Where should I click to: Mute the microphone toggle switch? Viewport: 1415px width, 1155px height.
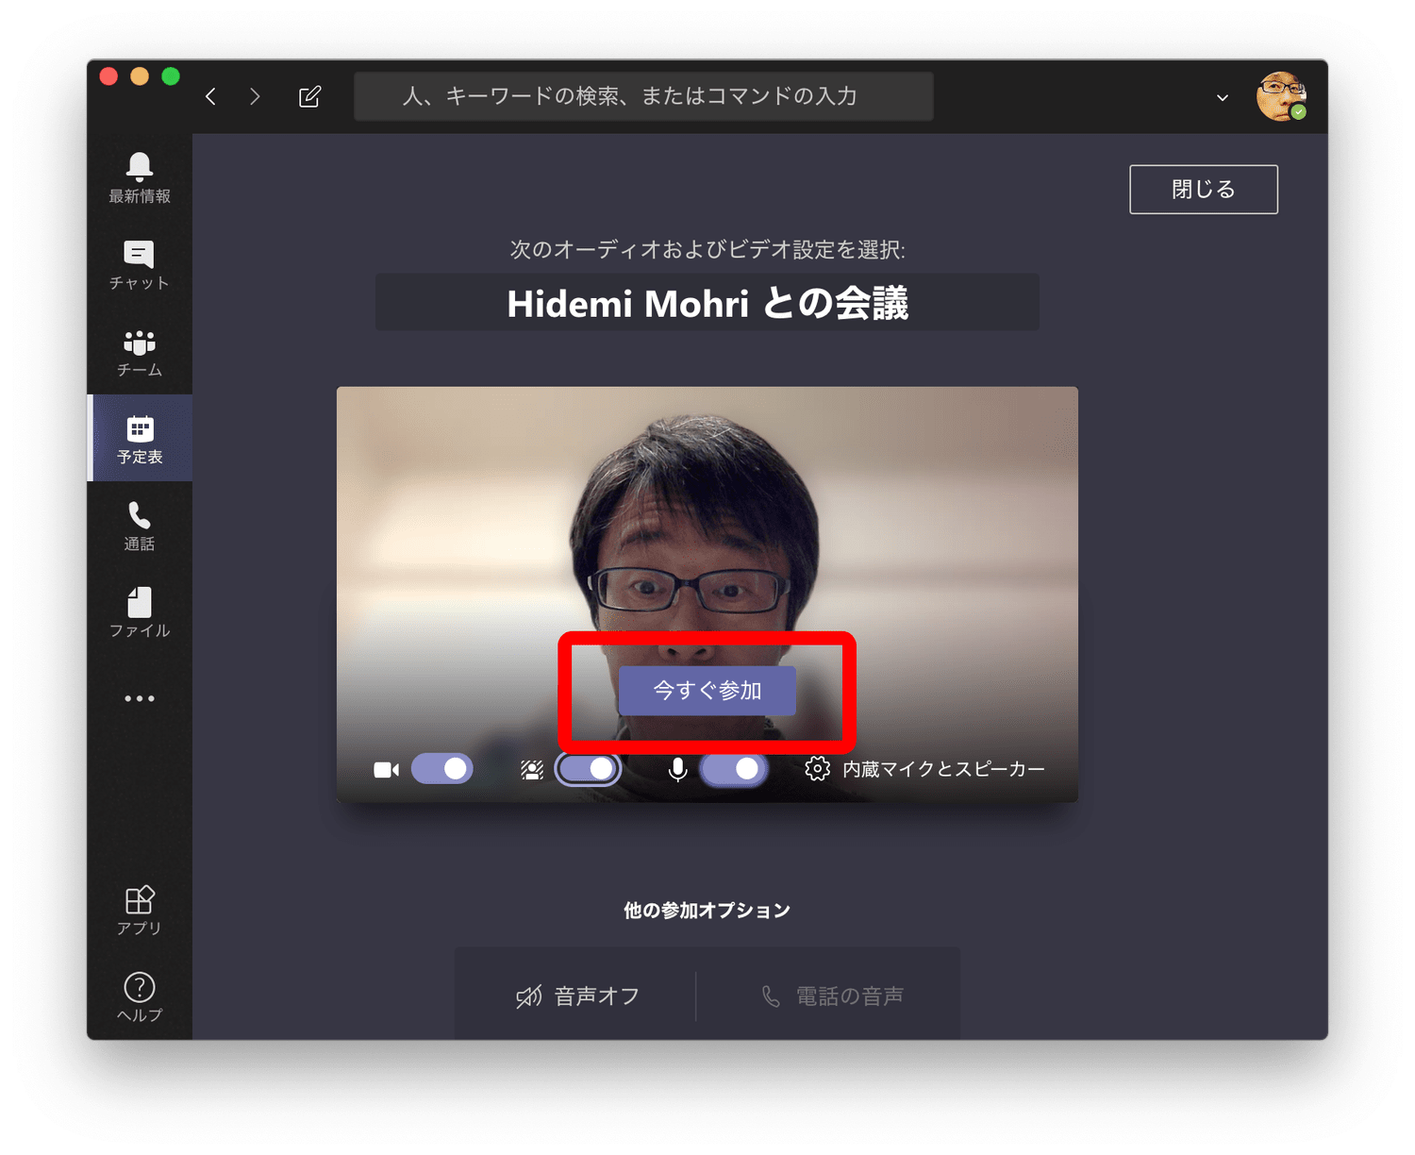734,769
